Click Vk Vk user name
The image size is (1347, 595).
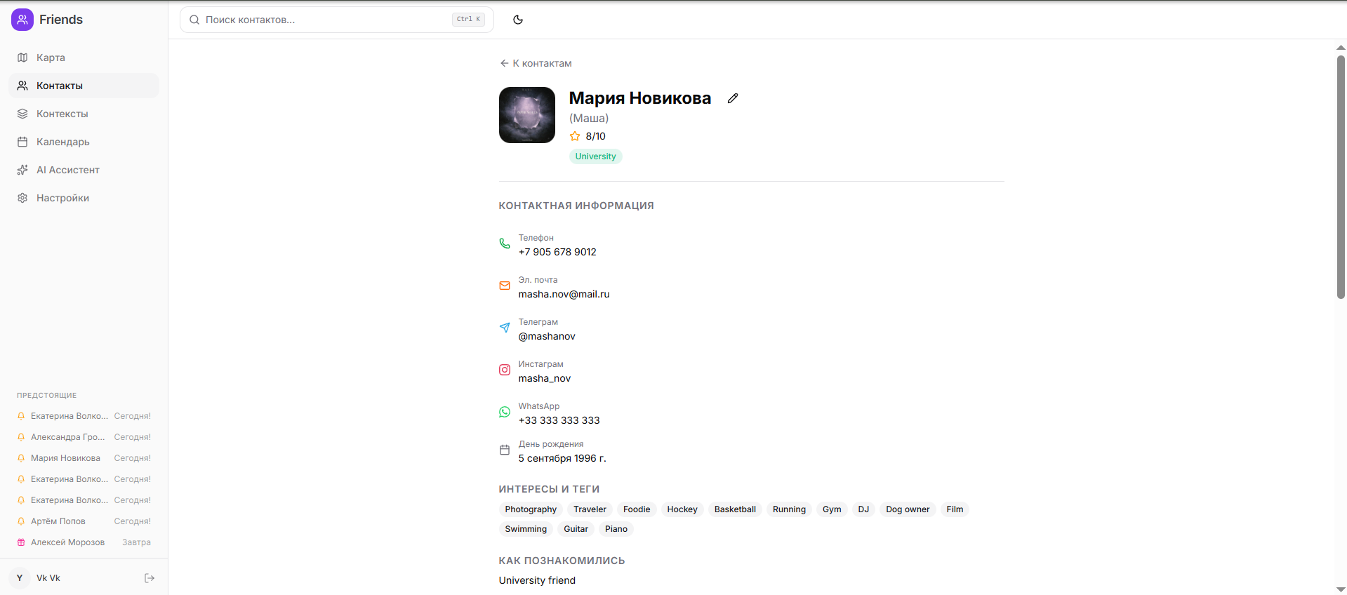(48, 578)
